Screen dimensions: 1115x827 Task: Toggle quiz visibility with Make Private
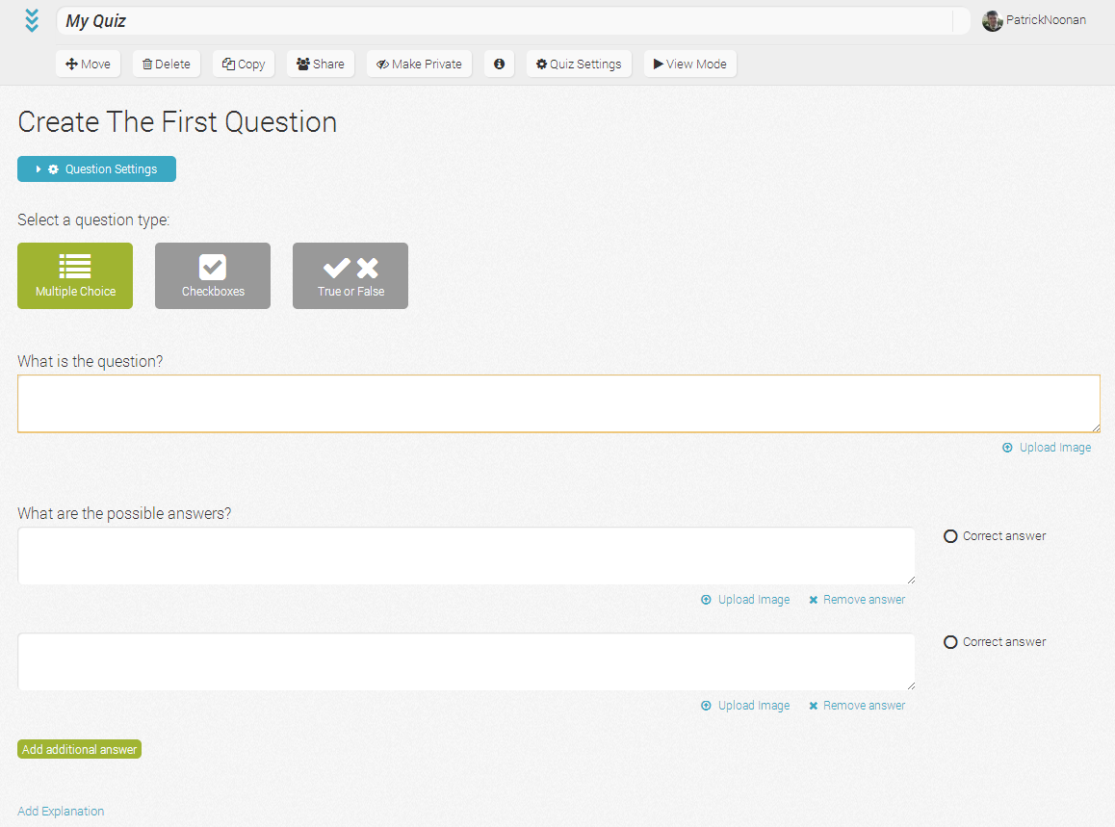point(419,65)
